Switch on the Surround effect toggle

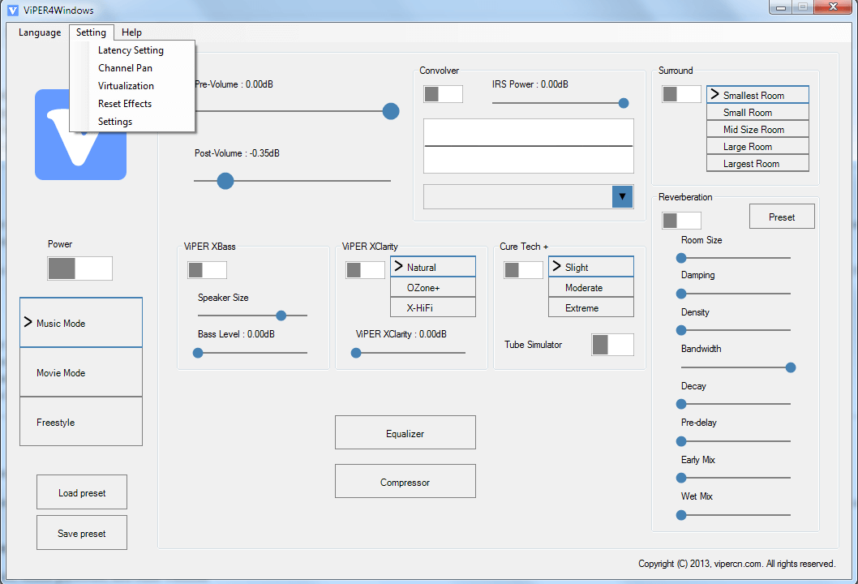pos(681,94)
